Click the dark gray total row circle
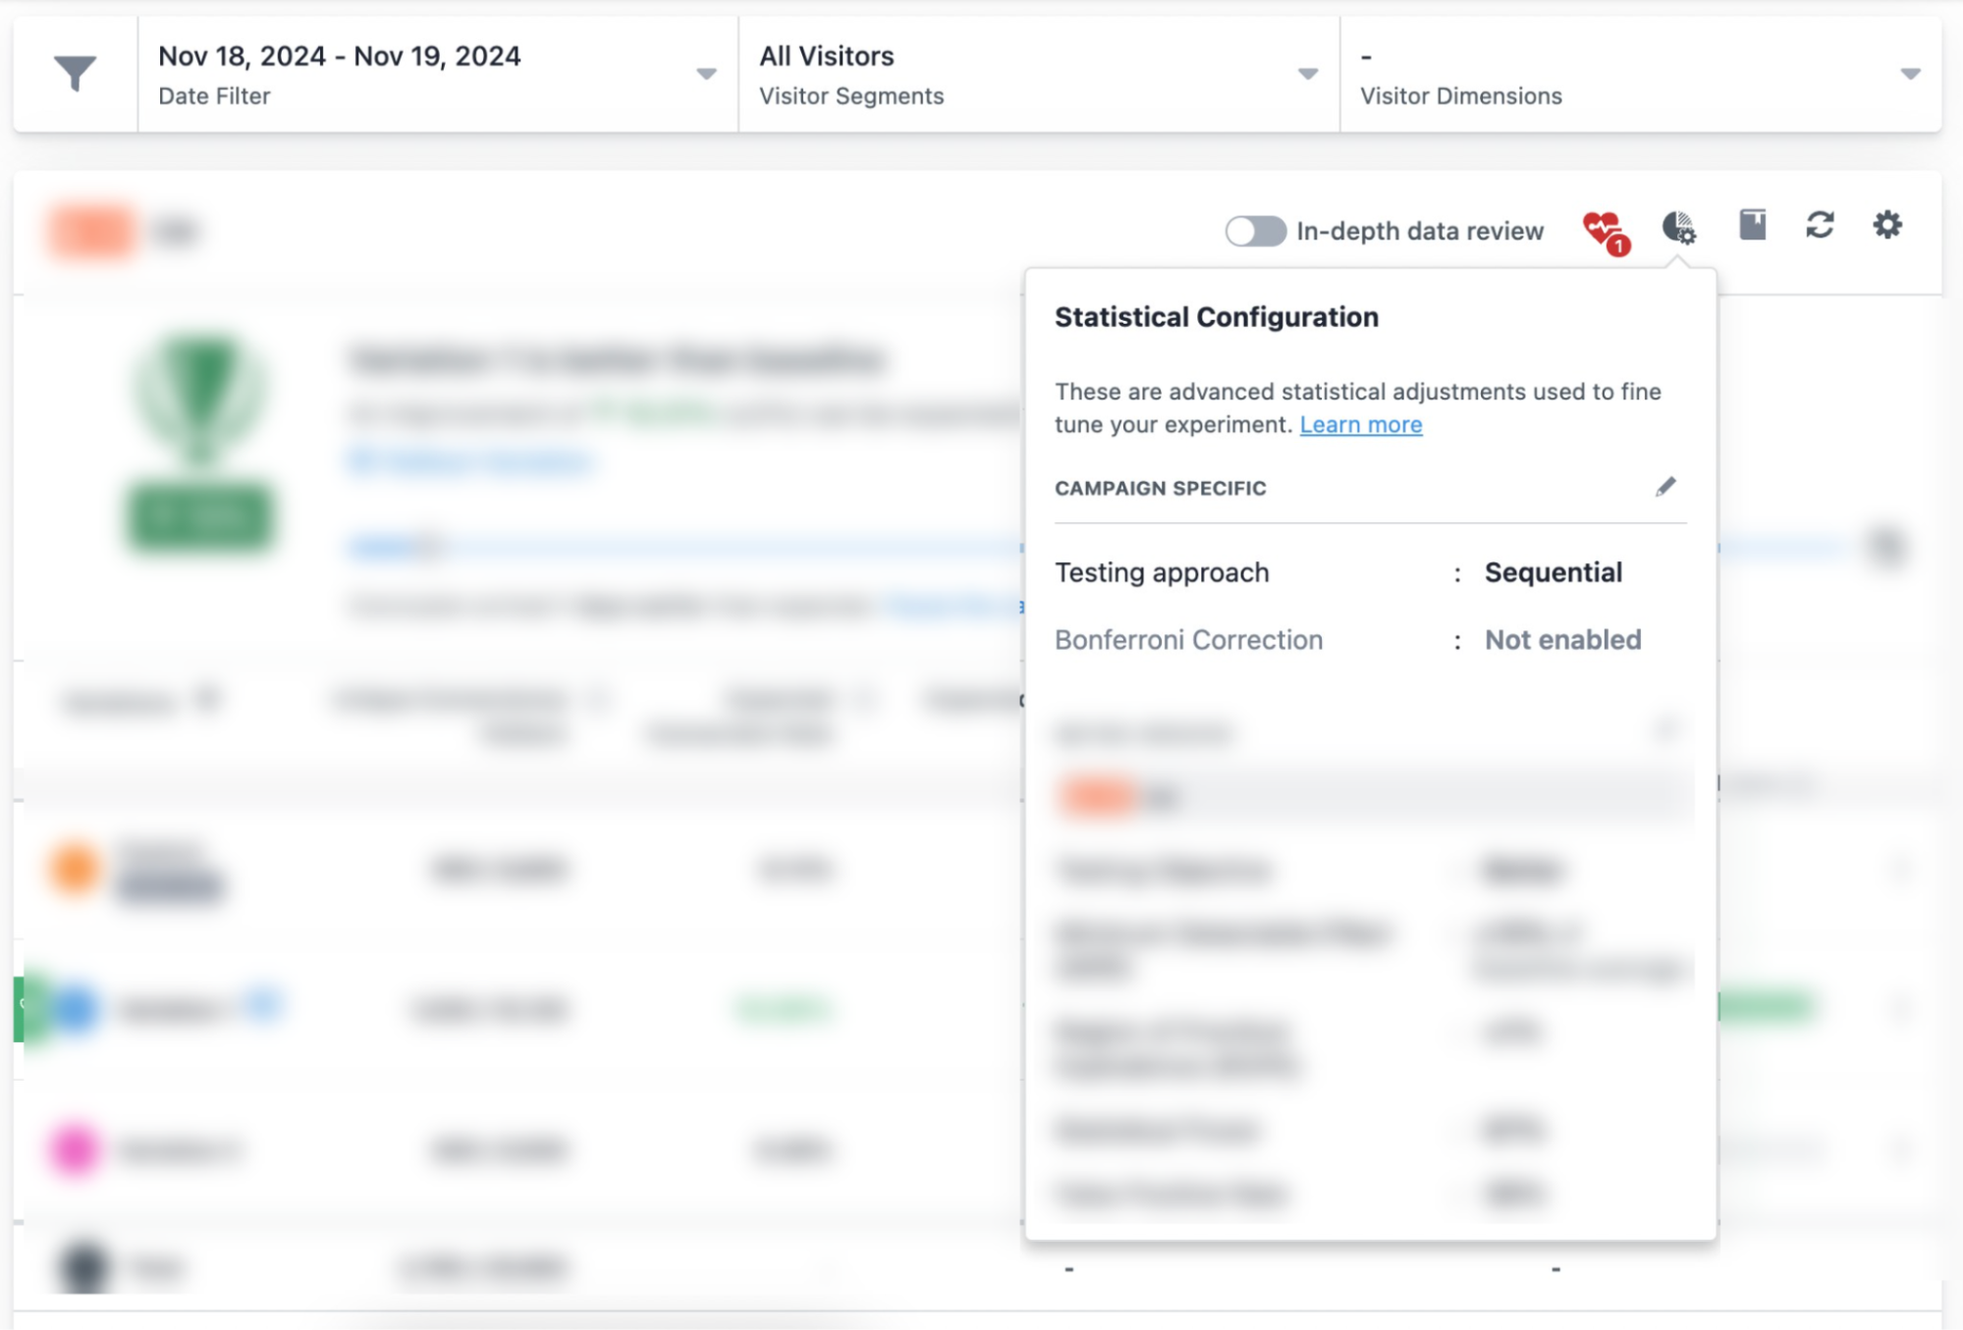The image size is (1963, 1330). point(82,1267)
